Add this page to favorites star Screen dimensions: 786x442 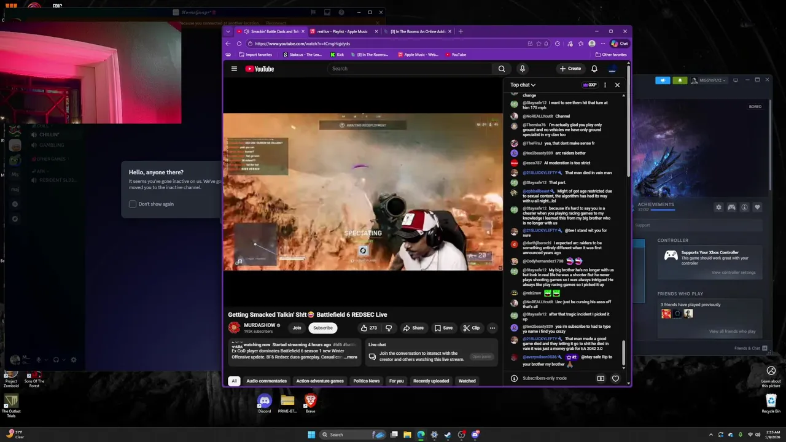[539, 44]
